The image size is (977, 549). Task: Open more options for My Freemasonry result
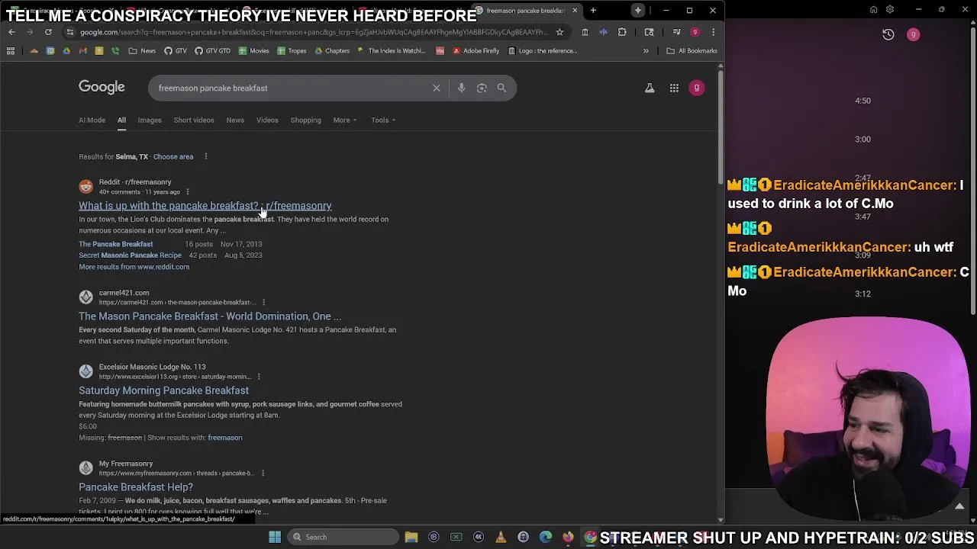point(263,473)
